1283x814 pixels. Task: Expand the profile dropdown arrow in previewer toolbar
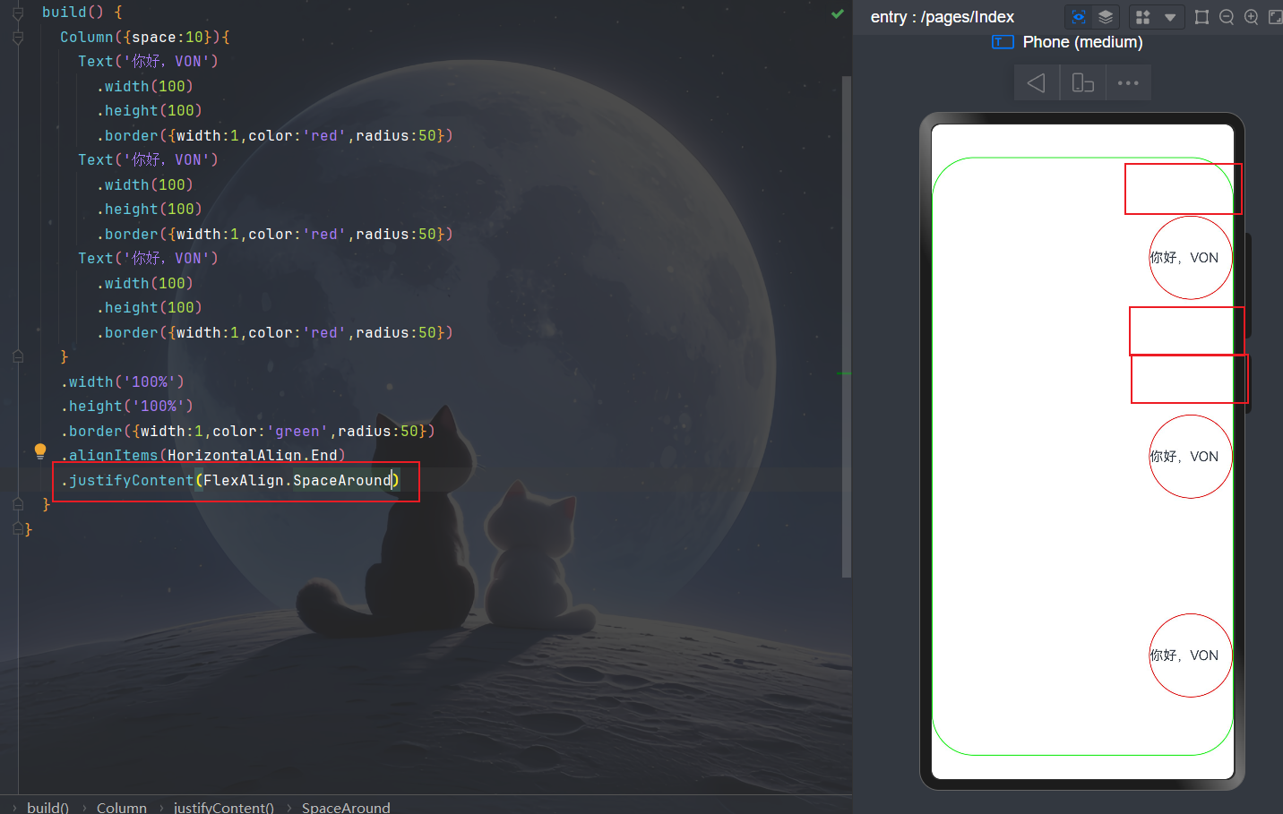1169,17
